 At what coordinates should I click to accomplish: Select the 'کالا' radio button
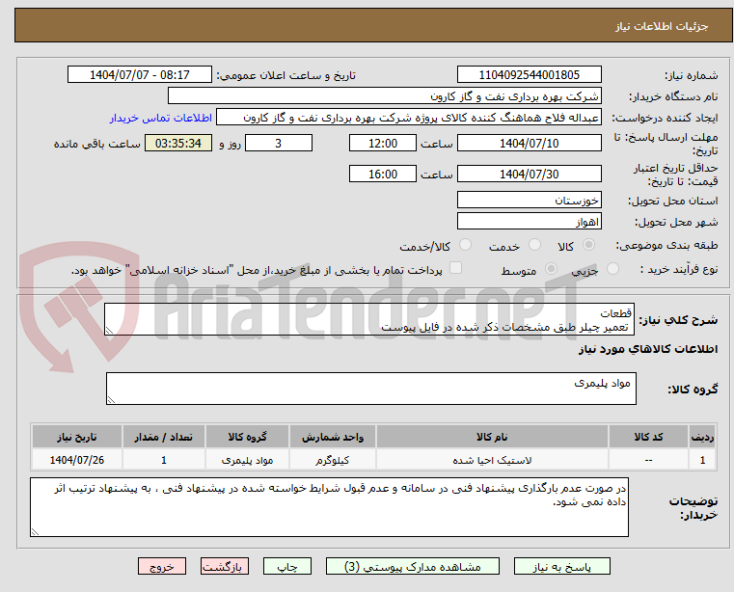(589, 246)
